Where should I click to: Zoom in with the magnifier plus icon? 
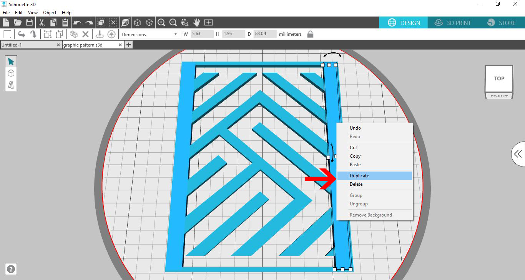click(161, 22)
